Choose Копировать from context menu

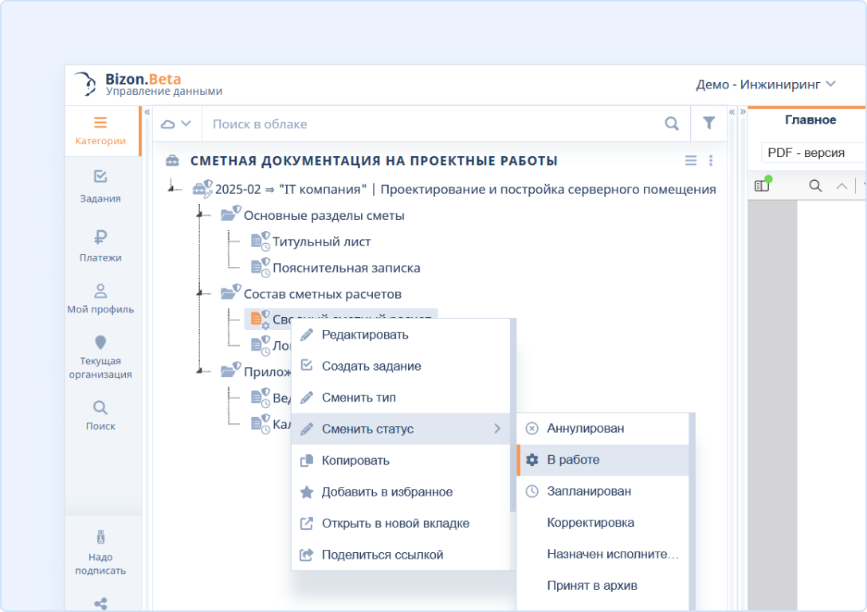pyautogui.click(x=355, y=461)
